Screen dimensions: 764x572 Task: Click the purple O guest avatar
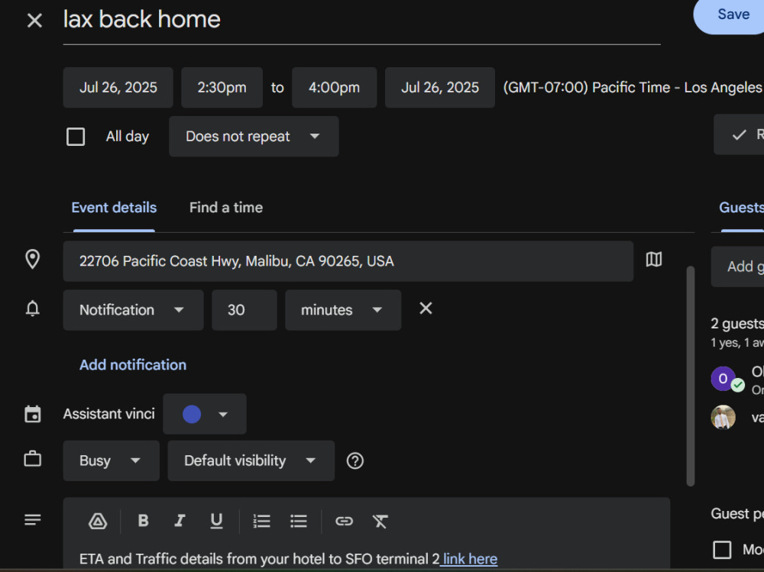click(x=723, y=379)
